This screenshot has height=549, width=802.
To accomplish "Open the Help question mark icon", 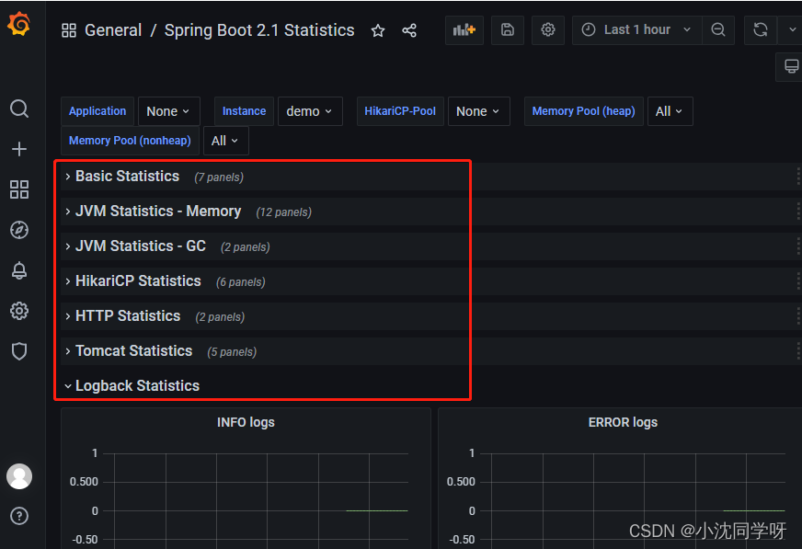I will [19, 516].
